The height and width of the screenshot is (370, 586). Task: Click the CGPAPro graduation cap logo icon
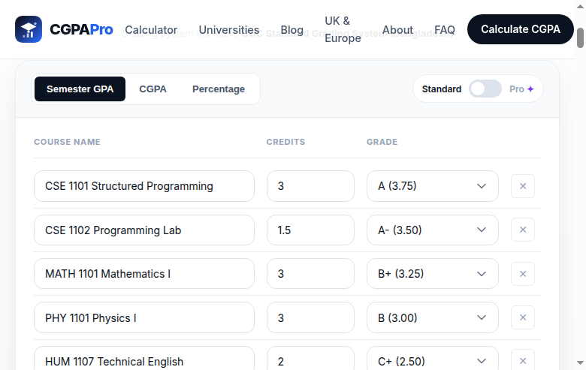29,29
